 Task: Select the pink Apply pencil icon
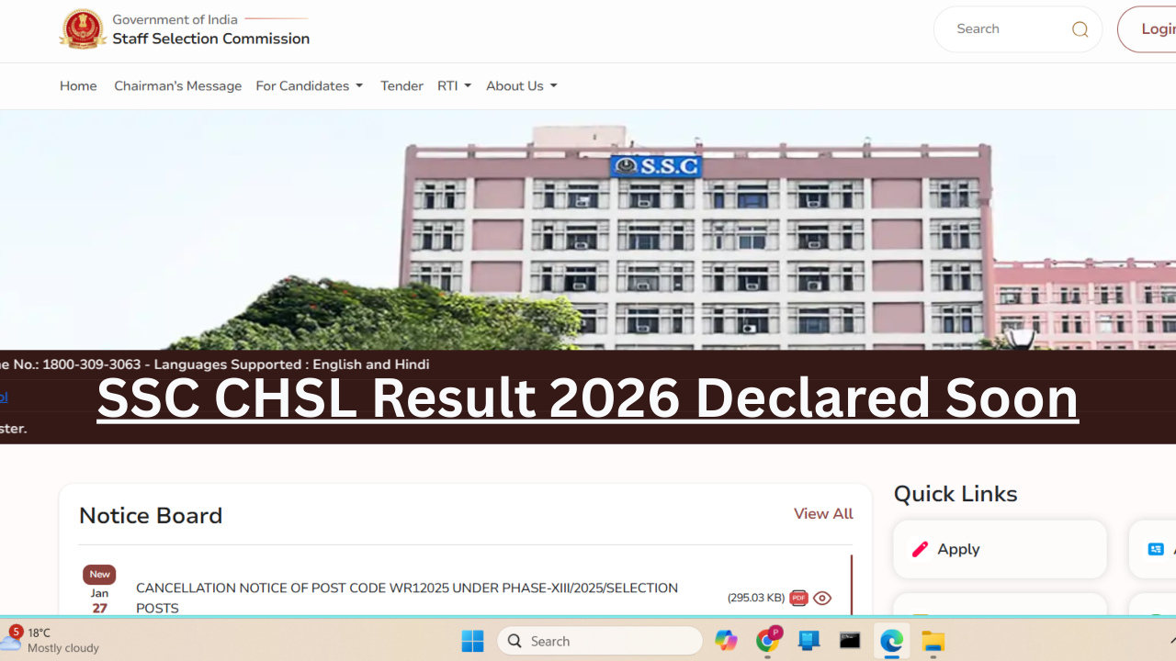pyautogui.click(x=920, y=549)
